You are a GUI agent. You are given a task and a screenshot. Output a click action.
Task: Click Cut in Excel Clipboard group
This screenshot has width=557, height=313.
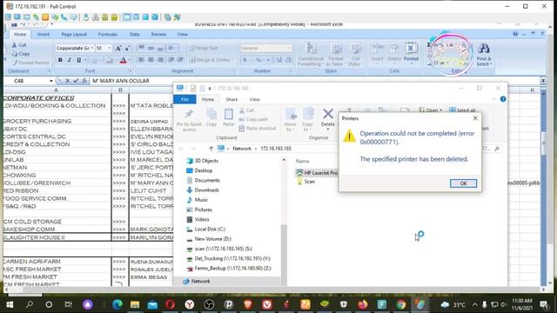click(x=19, y=45)
